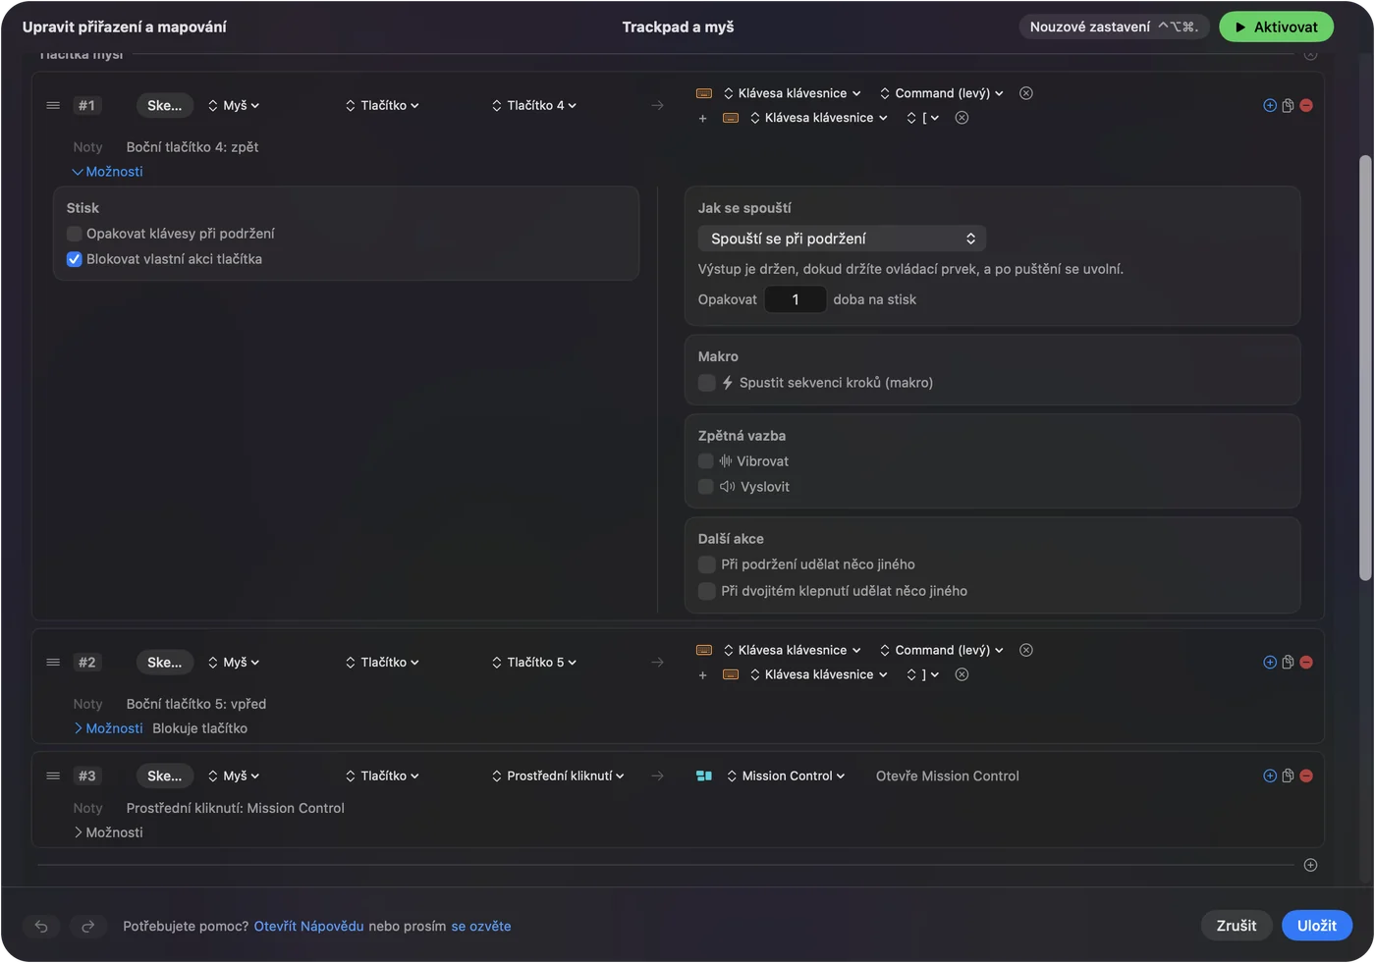
Task: Enable Při dvojitém klepnutí udělat něco jiného
Action: click(x=706, y=591)
